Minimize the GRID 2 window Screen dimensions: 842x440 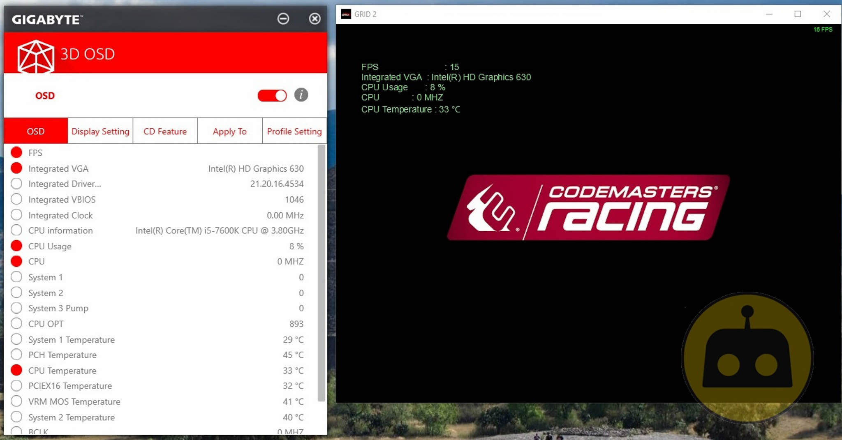[769, 14]
